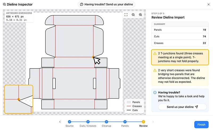This screenshot has width=213, height=130.
Task: Zoom in on the dieline preview
Action: click(141, 15)
